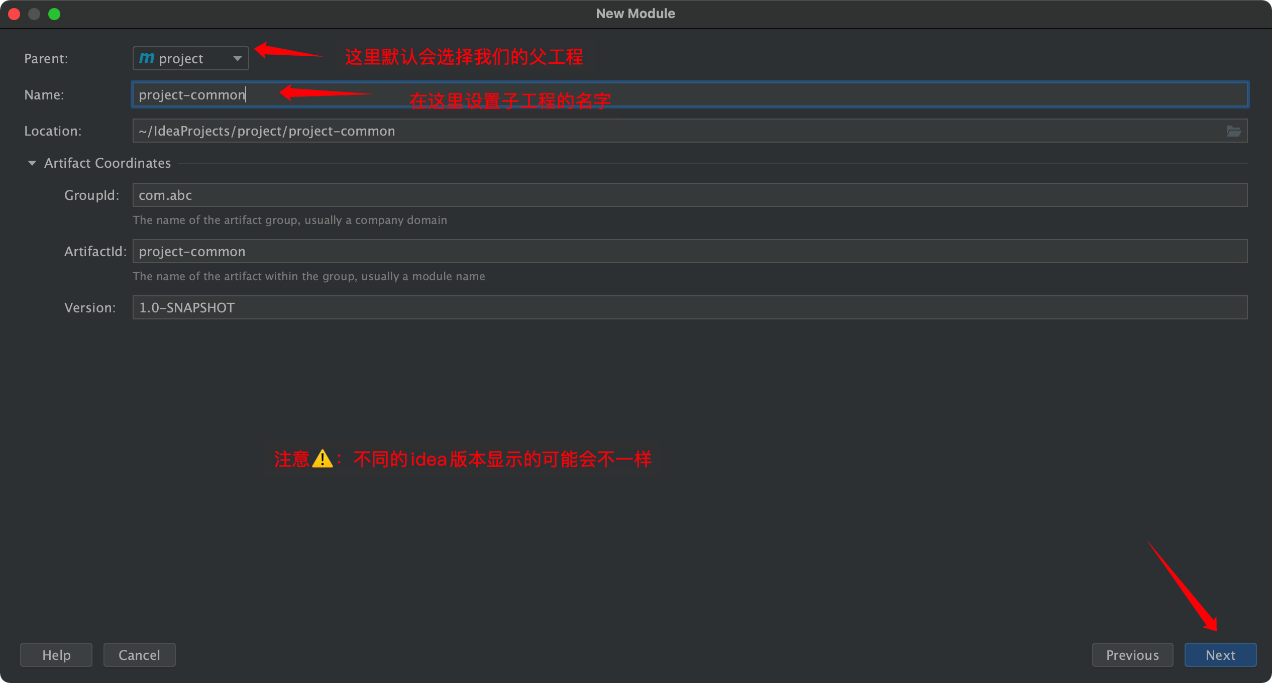Image resolution: width=1272 pixels, height=683 pixels.
Task: Click the New Module title bar
Action: (635, 14)
